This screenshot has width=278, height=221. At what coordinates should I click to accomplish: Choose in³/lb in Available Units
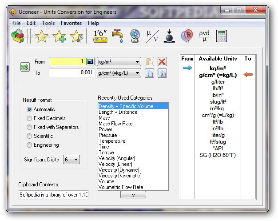click(x=218, y=129)
